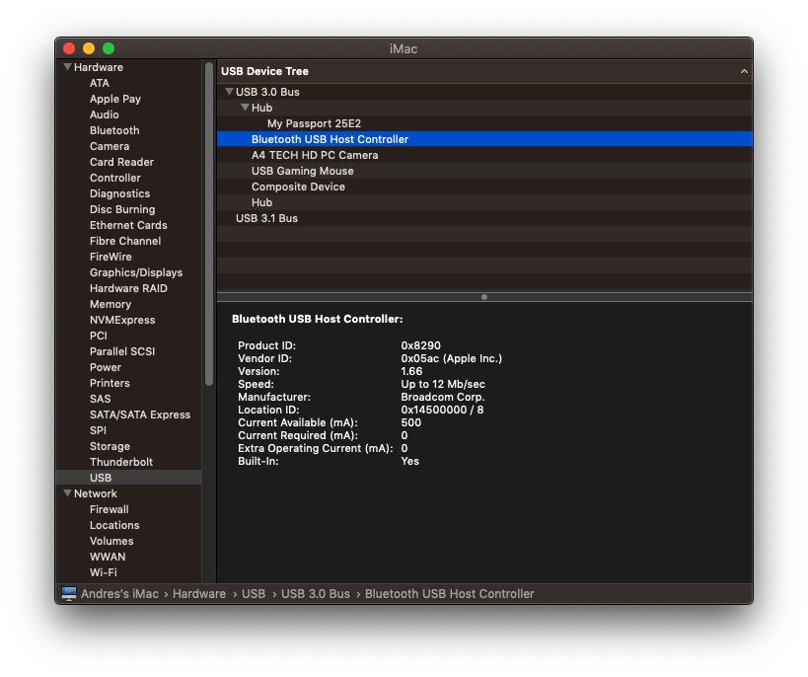The width and height of the screenshot is (808, 677).
Task: Select Diagnostics in the sidebar
Action: [x=120, y=193]
